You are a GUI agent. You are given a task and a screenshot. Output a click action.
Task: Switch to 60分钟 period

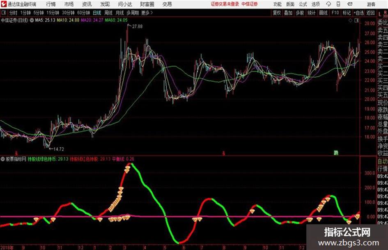click(x=83, y=13)
